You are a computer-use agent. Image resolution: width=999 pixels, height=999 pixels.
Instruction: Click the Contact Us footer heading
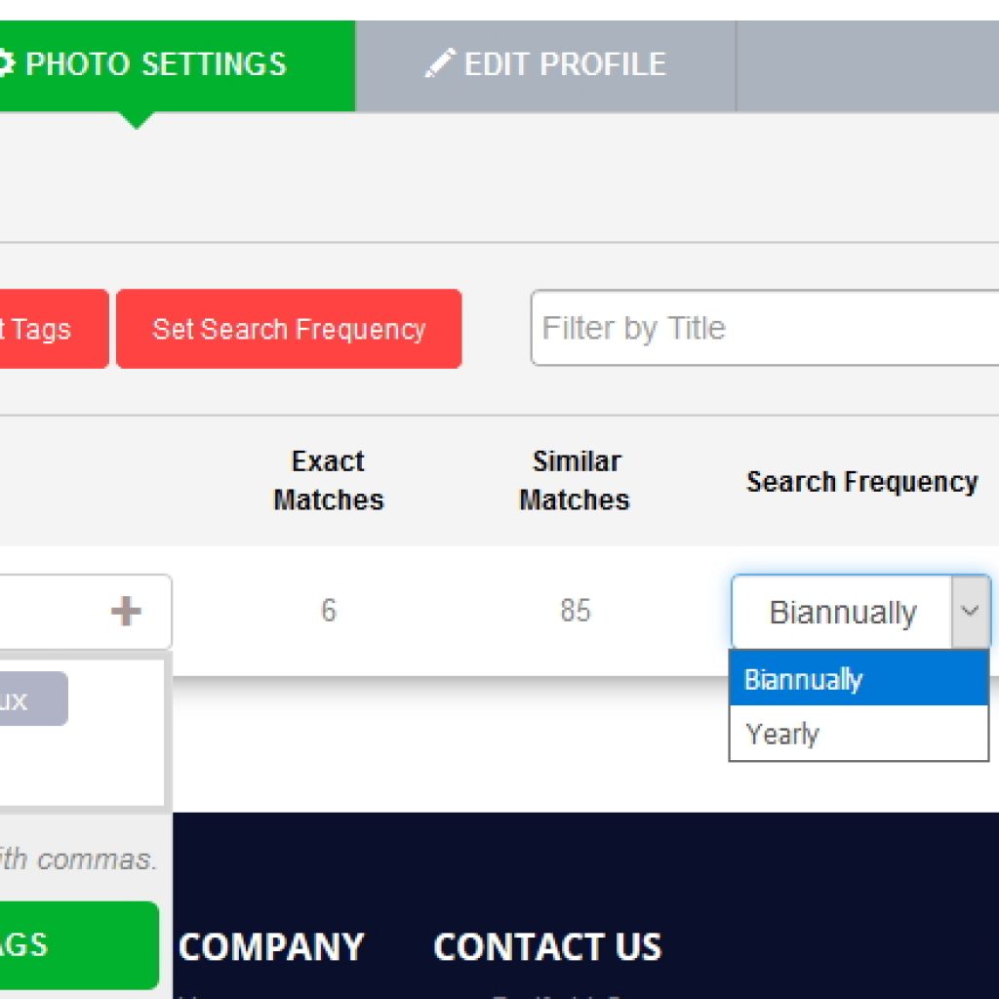548,946
